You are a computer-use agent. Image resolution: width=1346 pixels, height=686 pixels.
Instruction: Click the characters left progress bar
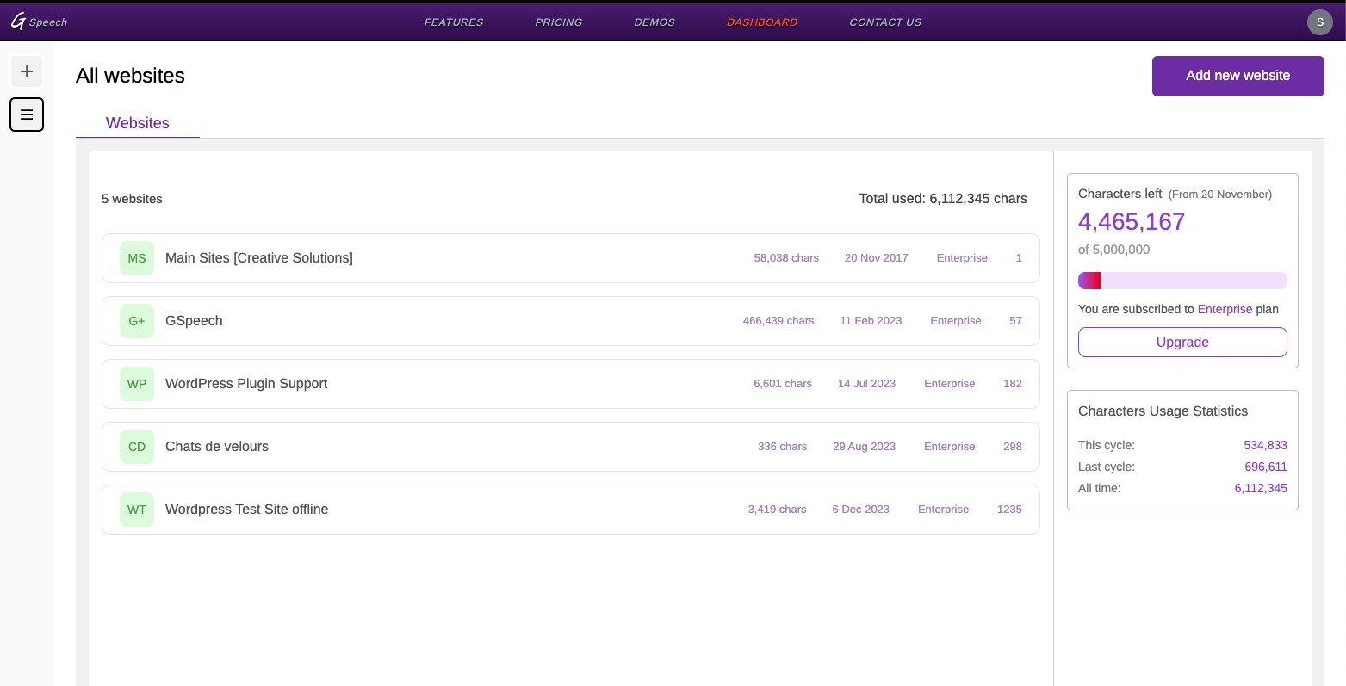1182,281
